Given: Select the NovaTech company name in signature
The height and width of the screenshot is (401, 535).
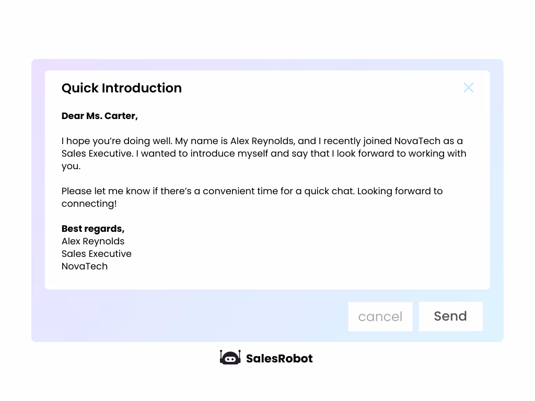Looking at the screenshot, I should (x=84, y=266).
